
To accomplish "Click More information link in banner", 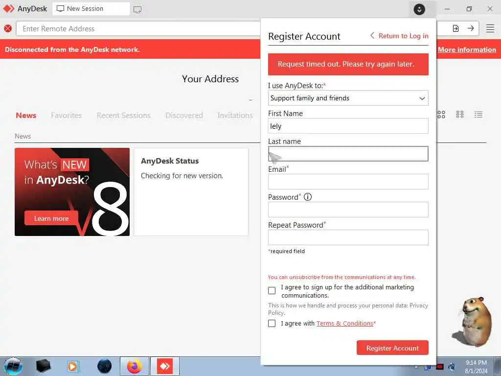I will coord(467,49).
